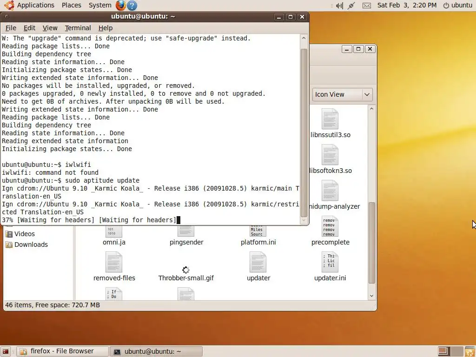Select the updater file icon

coord(258,262)
